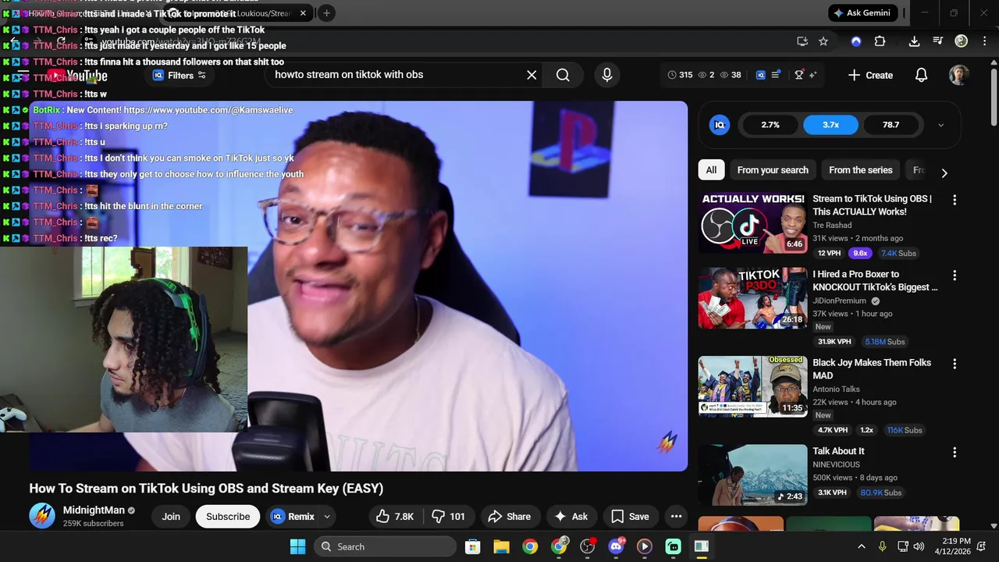Image resolution: width=999 pixels, height=562 pixels.
Task: Open I Hired a Pro Boxer thumbnail
Action: (x=752, y=298)
